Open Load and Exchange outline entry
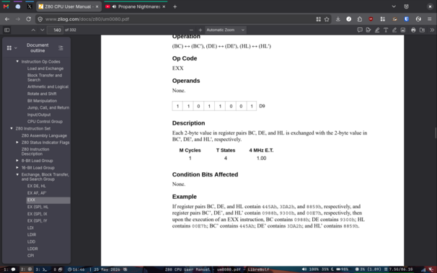Screen dimensions: 437x273 [x=45, y=68]
